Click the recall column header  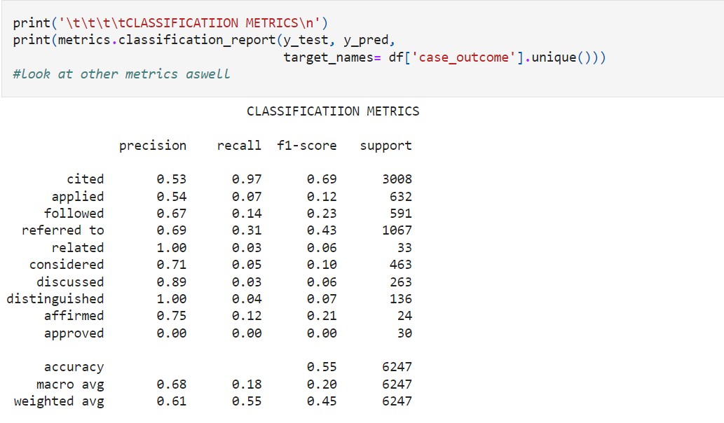[239, 146]
